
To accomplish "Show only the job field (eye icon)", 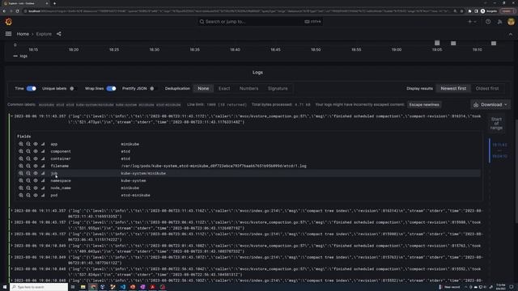I will pos(36,173).
